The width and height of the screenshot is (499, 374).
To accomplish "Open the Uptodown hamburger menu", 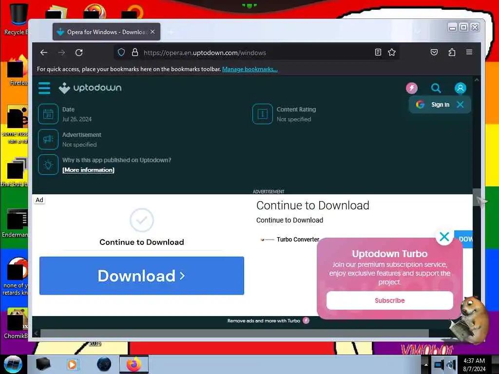I will [44, 88].
